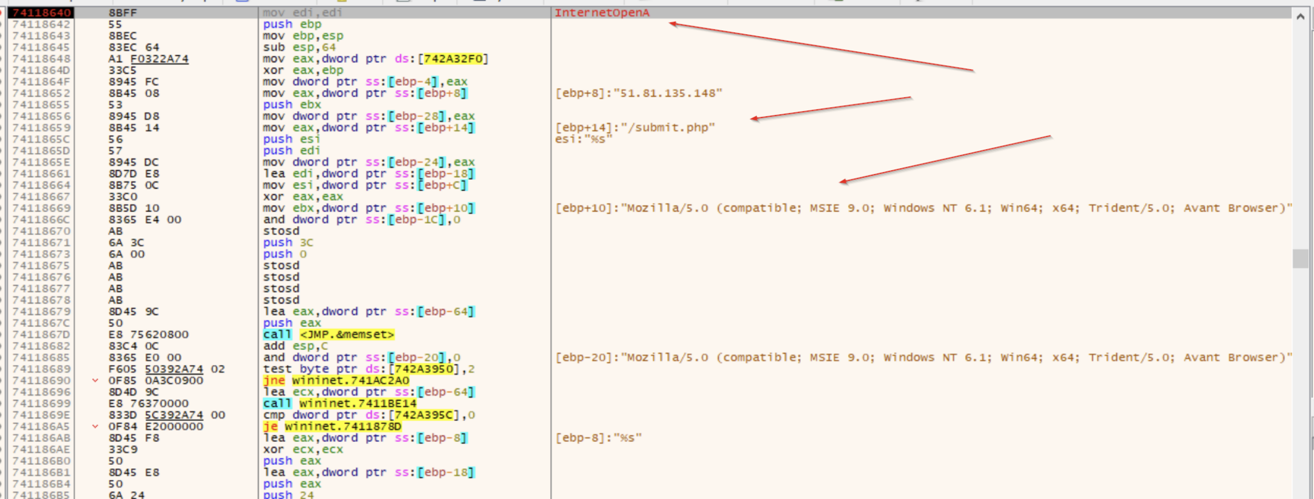Select instruction 'mov dword ptr ss:[ebp-24],eax'

click(369, 162)
